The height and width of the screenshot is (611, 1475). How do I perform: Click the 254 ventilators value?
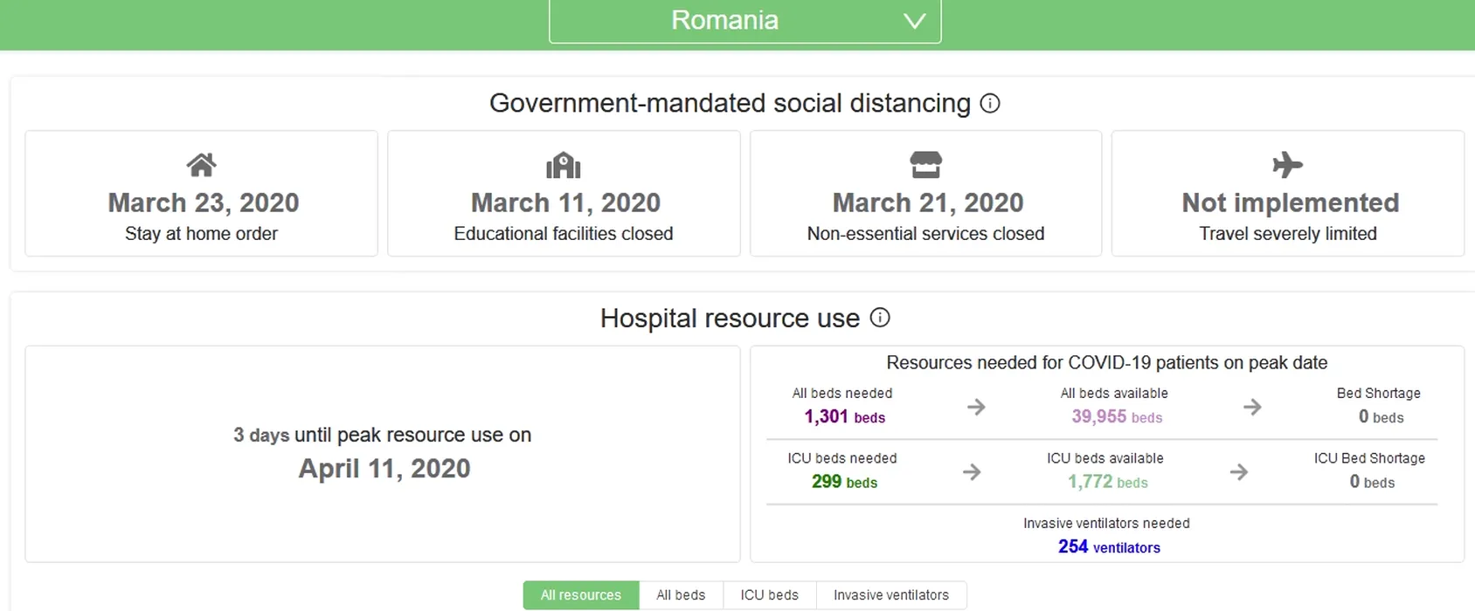[x=1109, y=547]
